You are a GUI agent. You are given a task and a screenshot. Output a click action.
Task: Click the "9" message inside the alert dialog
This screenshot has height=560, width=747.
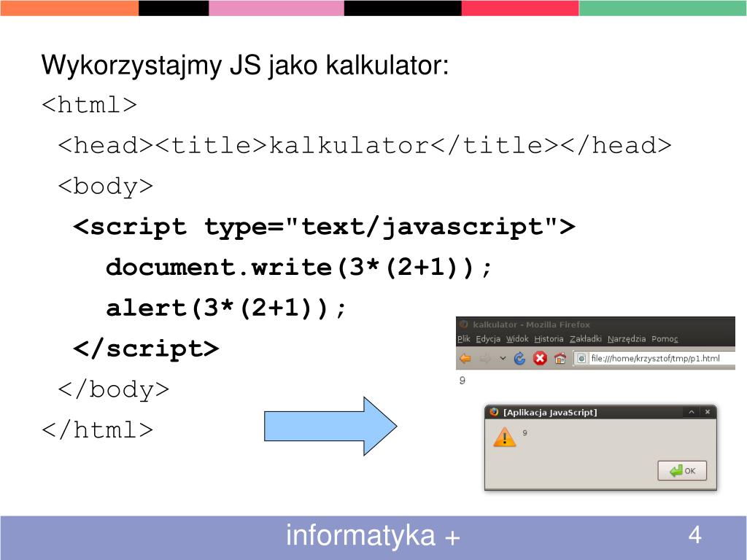coord(525,433)
